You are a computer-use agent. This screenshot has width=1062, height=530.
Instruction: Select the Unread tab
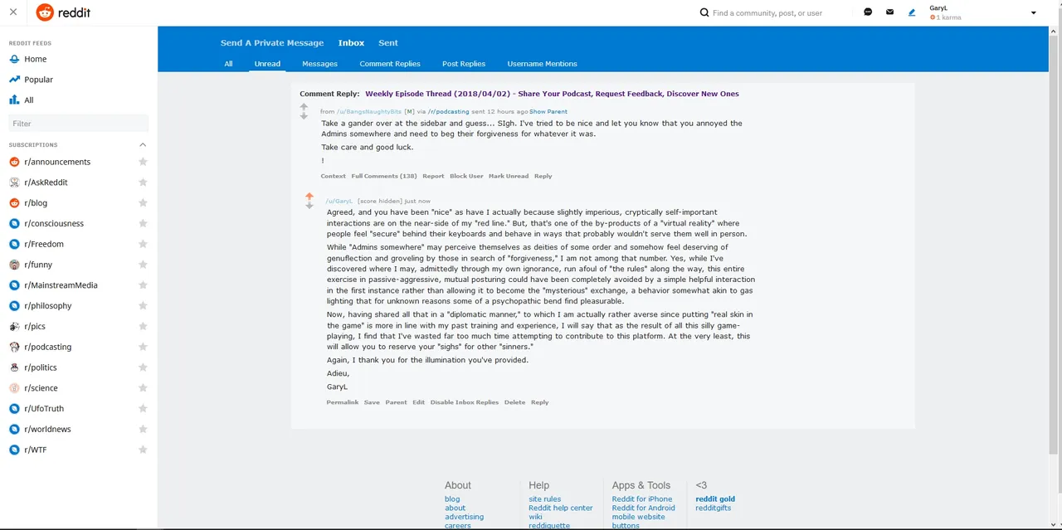coord(267,64)
